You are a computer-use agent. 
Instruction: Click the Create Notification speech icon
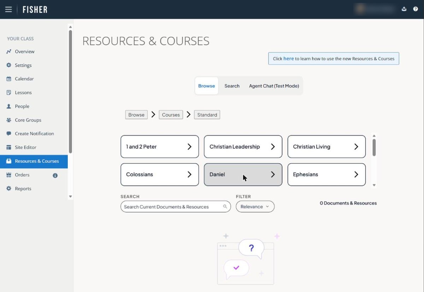tap(9, 134)
